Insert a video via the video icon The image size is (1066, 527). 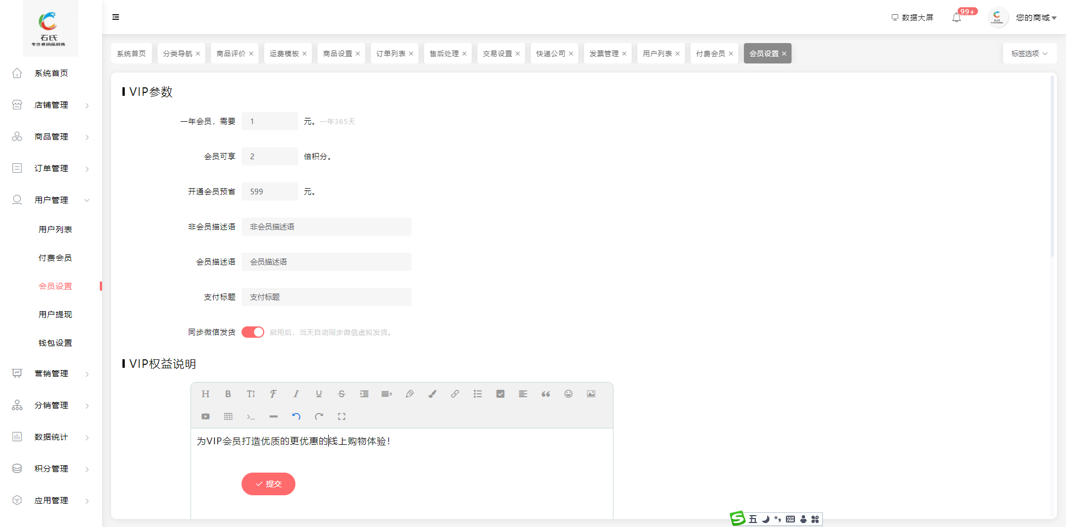coord(205,416)
